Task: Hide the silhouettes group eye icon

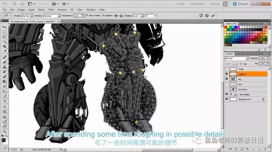Action: tap(227, 94)
